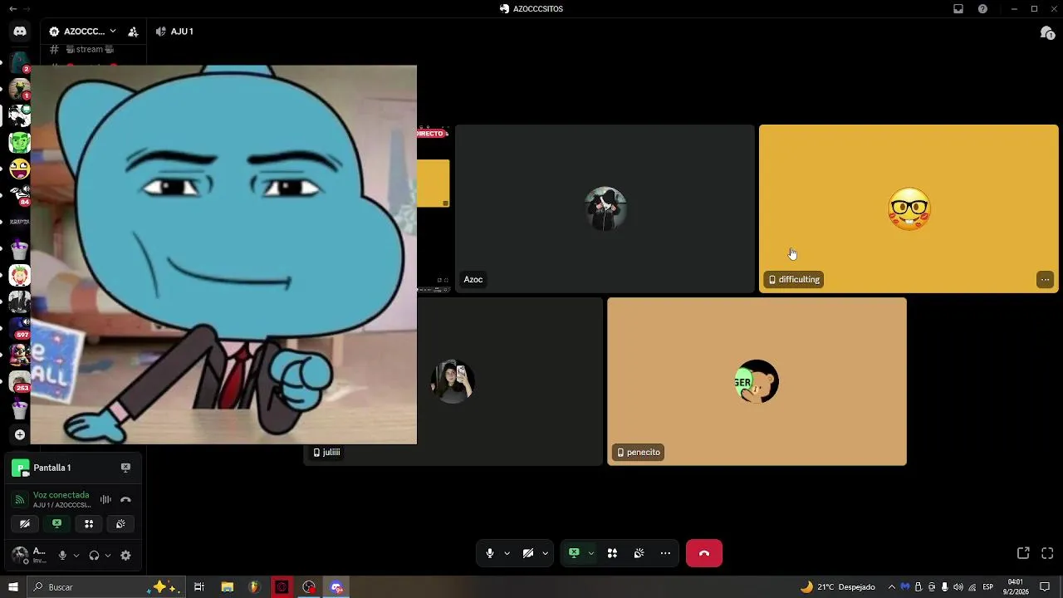Open the Discord inbox icon
The height and width of the screenshot is (598, 1063).
(958, 8)
